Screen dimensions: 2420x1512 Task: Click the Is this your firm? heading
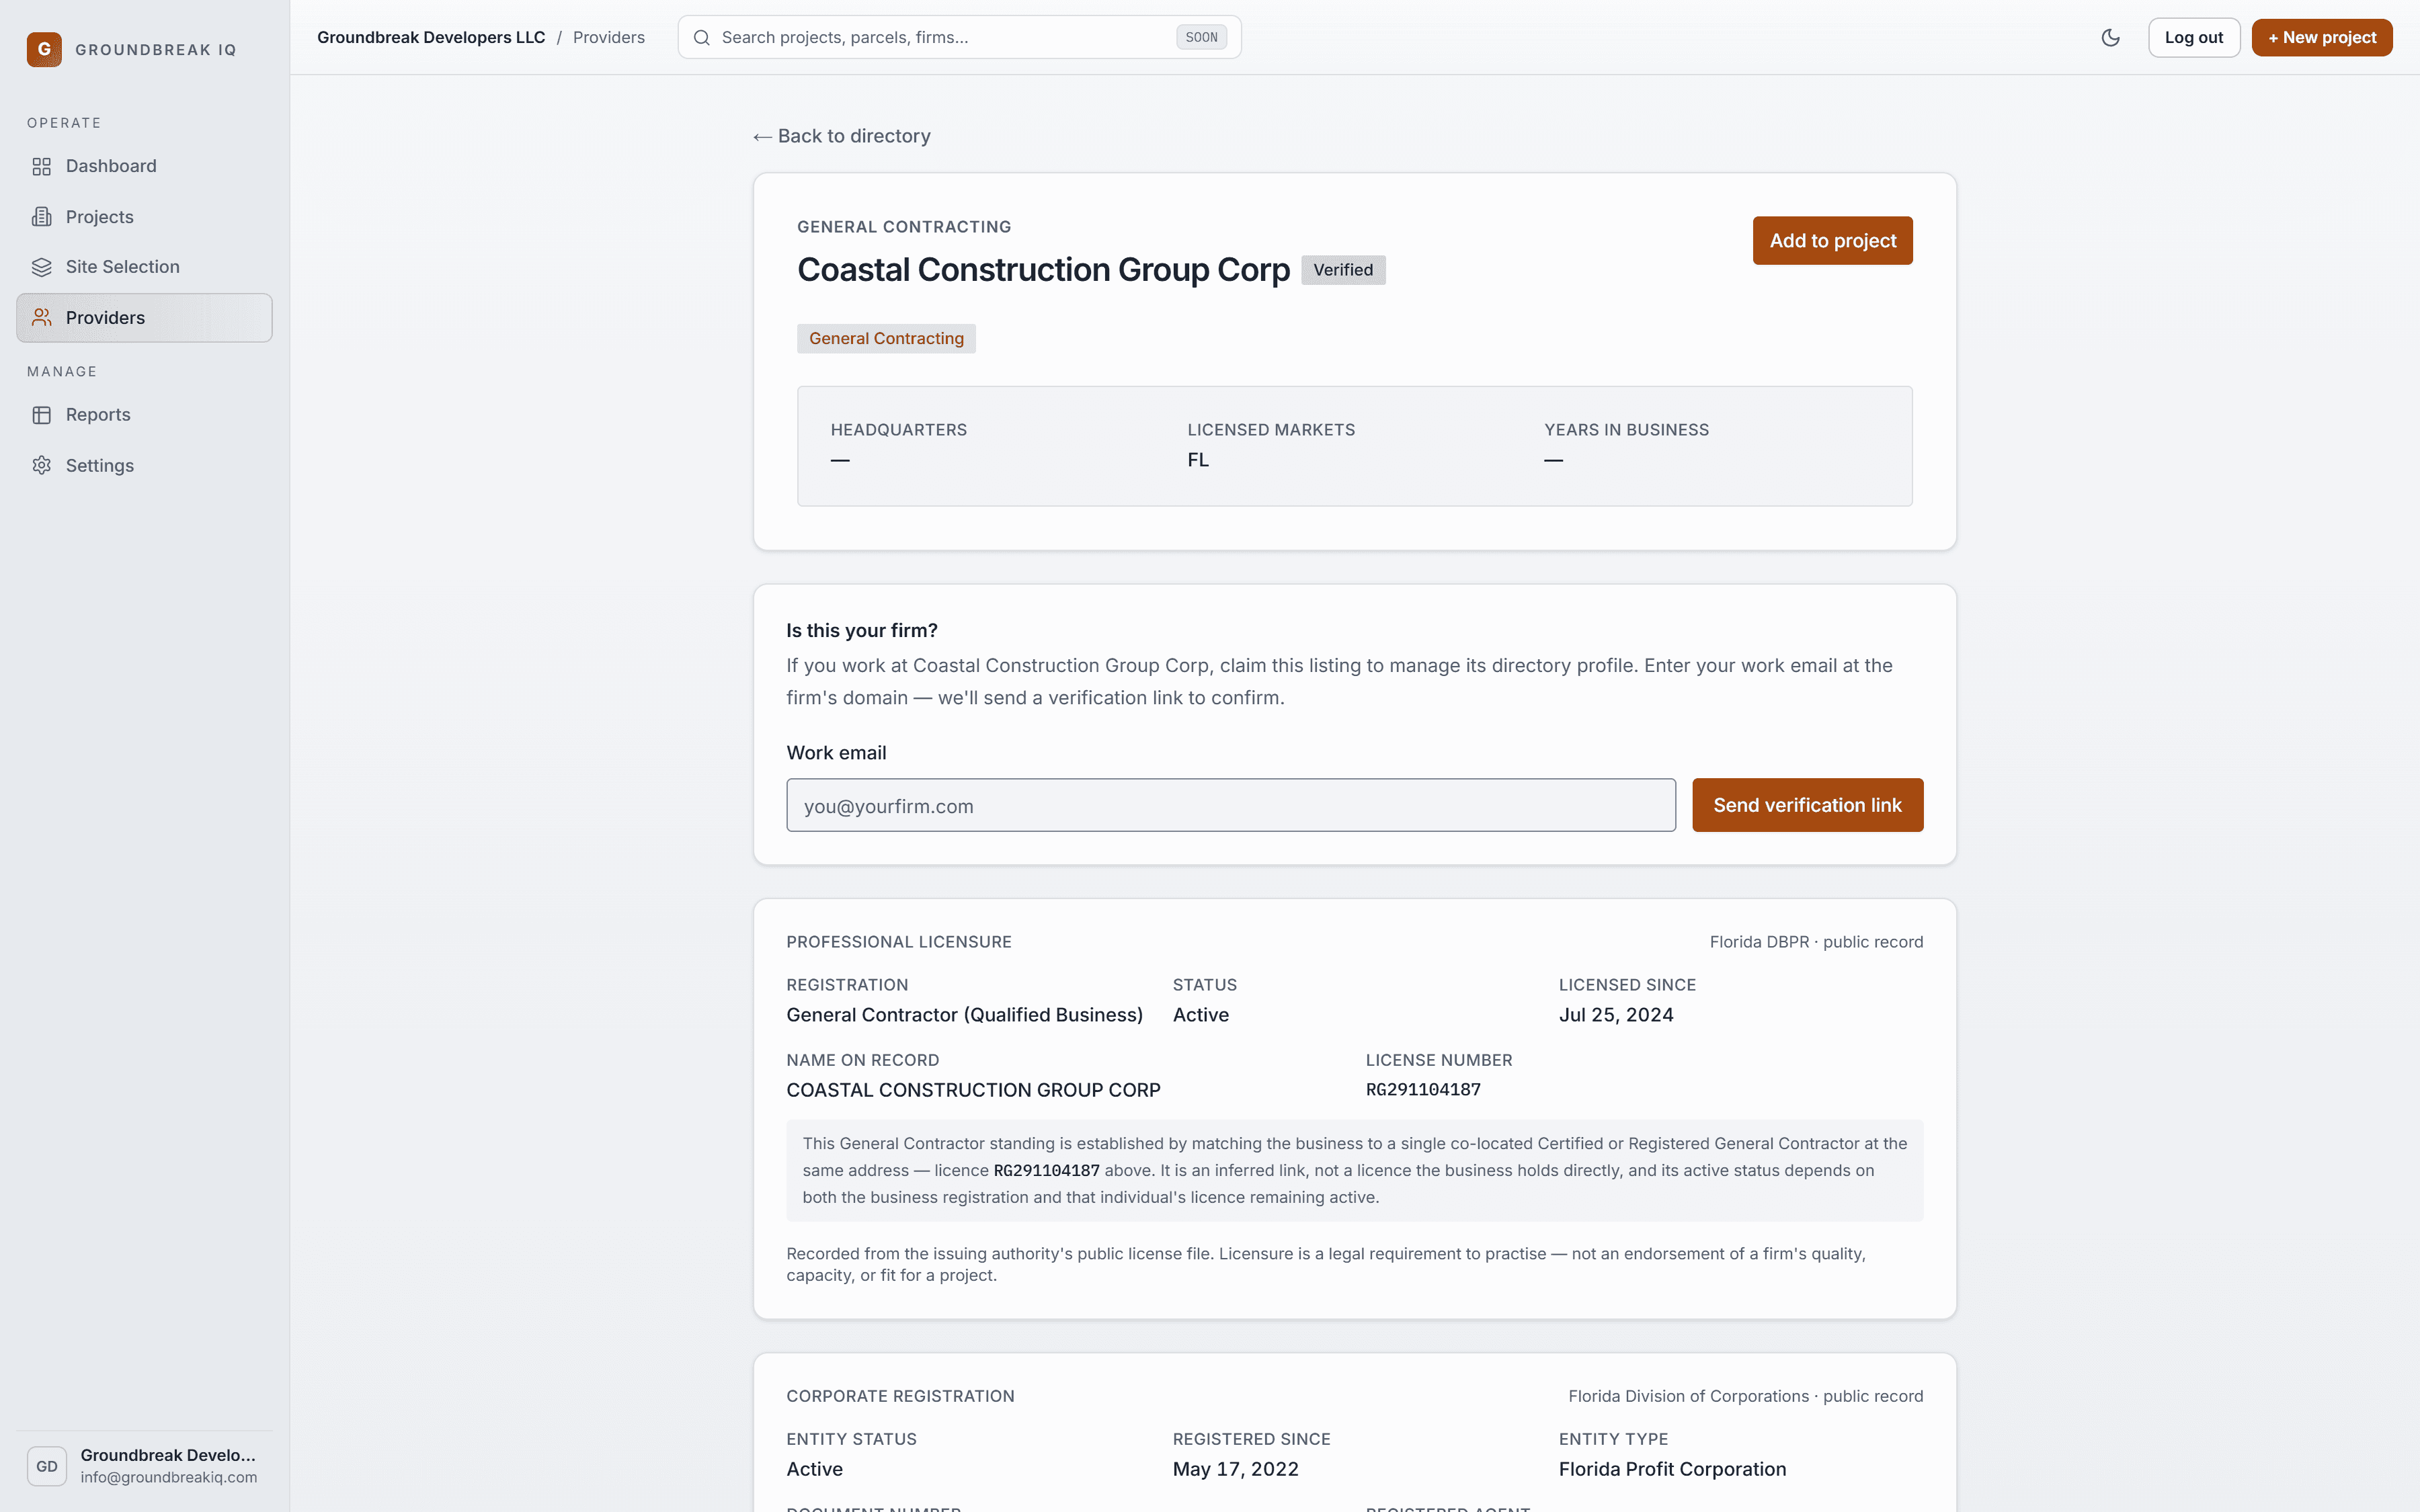[x=862, y=631]
